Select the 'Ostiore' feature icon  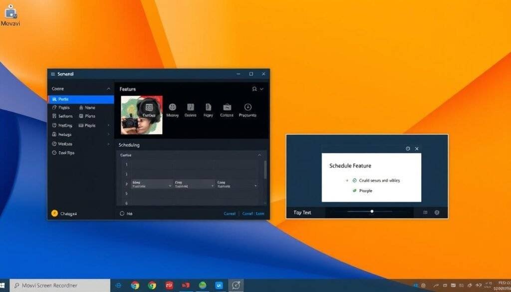(x=190, y=107)
